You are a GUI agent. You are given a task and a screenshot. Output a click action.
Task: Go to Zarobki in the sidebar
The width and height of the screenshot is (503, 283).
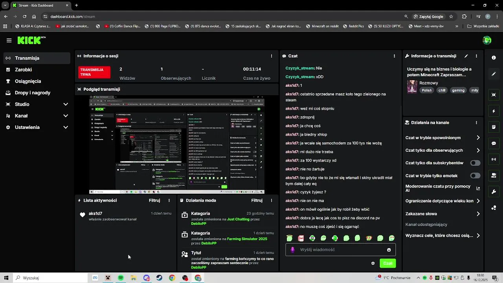(37, 70)
